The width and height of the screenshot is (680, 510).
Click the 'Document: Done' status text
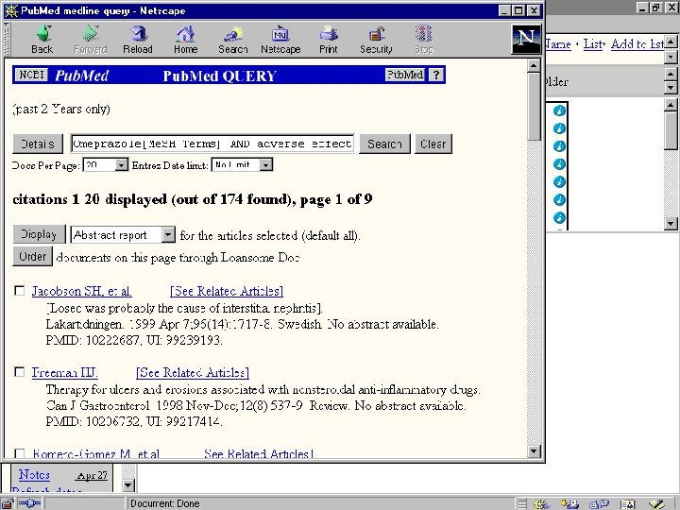pyautogui.click(x=164, y=503)
